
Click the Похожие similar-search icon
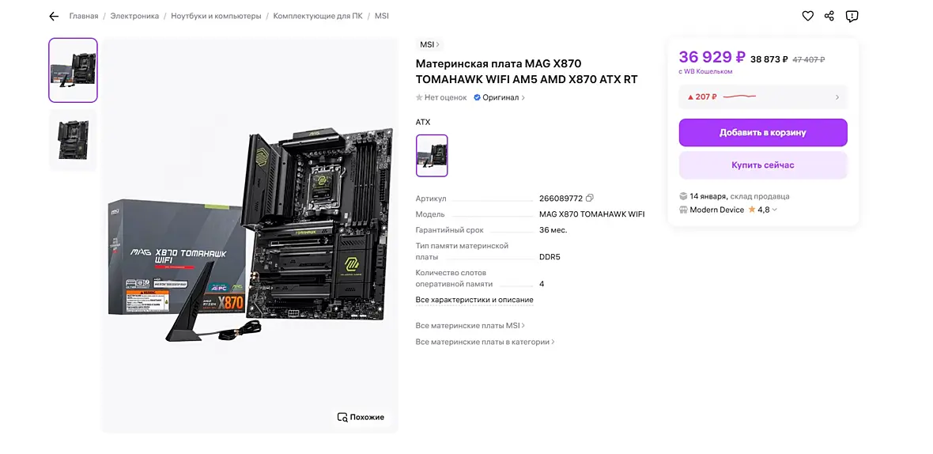342,417
